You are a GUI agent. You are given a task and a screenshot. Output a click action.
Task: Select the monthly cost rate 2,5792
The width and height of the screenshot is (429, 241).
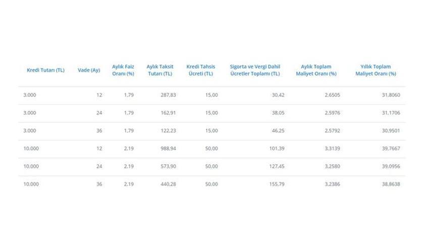click(x=333, y=131)
